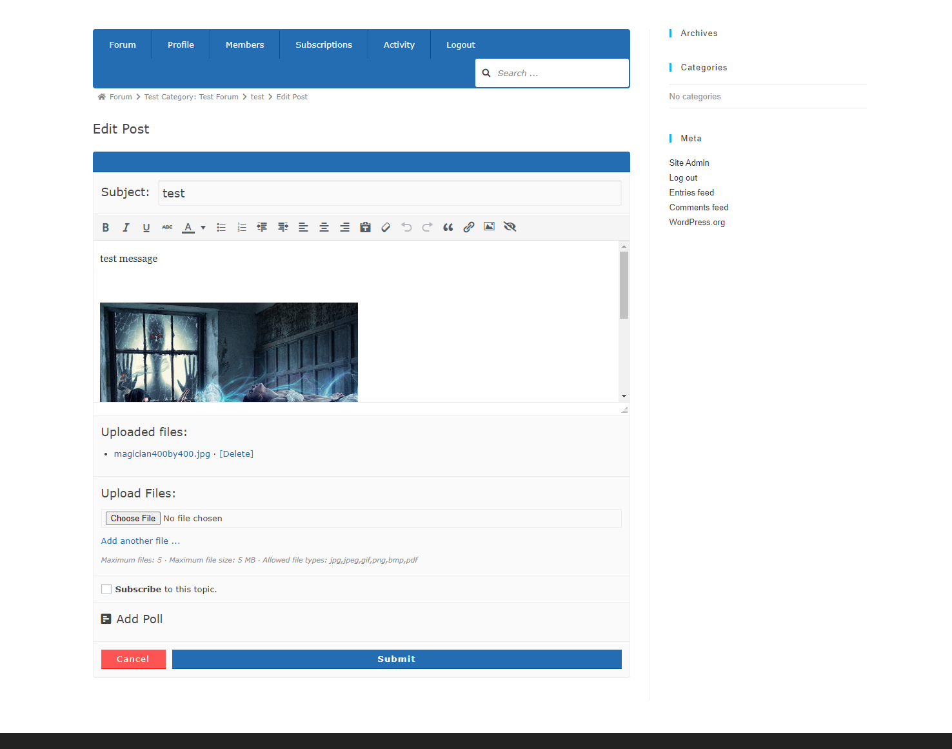Open the text color dropdown arrow
Viewport: 952px width, 749px height.
203,227
